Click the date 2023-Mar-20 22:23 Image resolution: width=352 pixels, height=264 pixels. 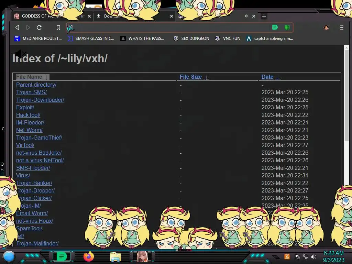click(x=285, y=137)
